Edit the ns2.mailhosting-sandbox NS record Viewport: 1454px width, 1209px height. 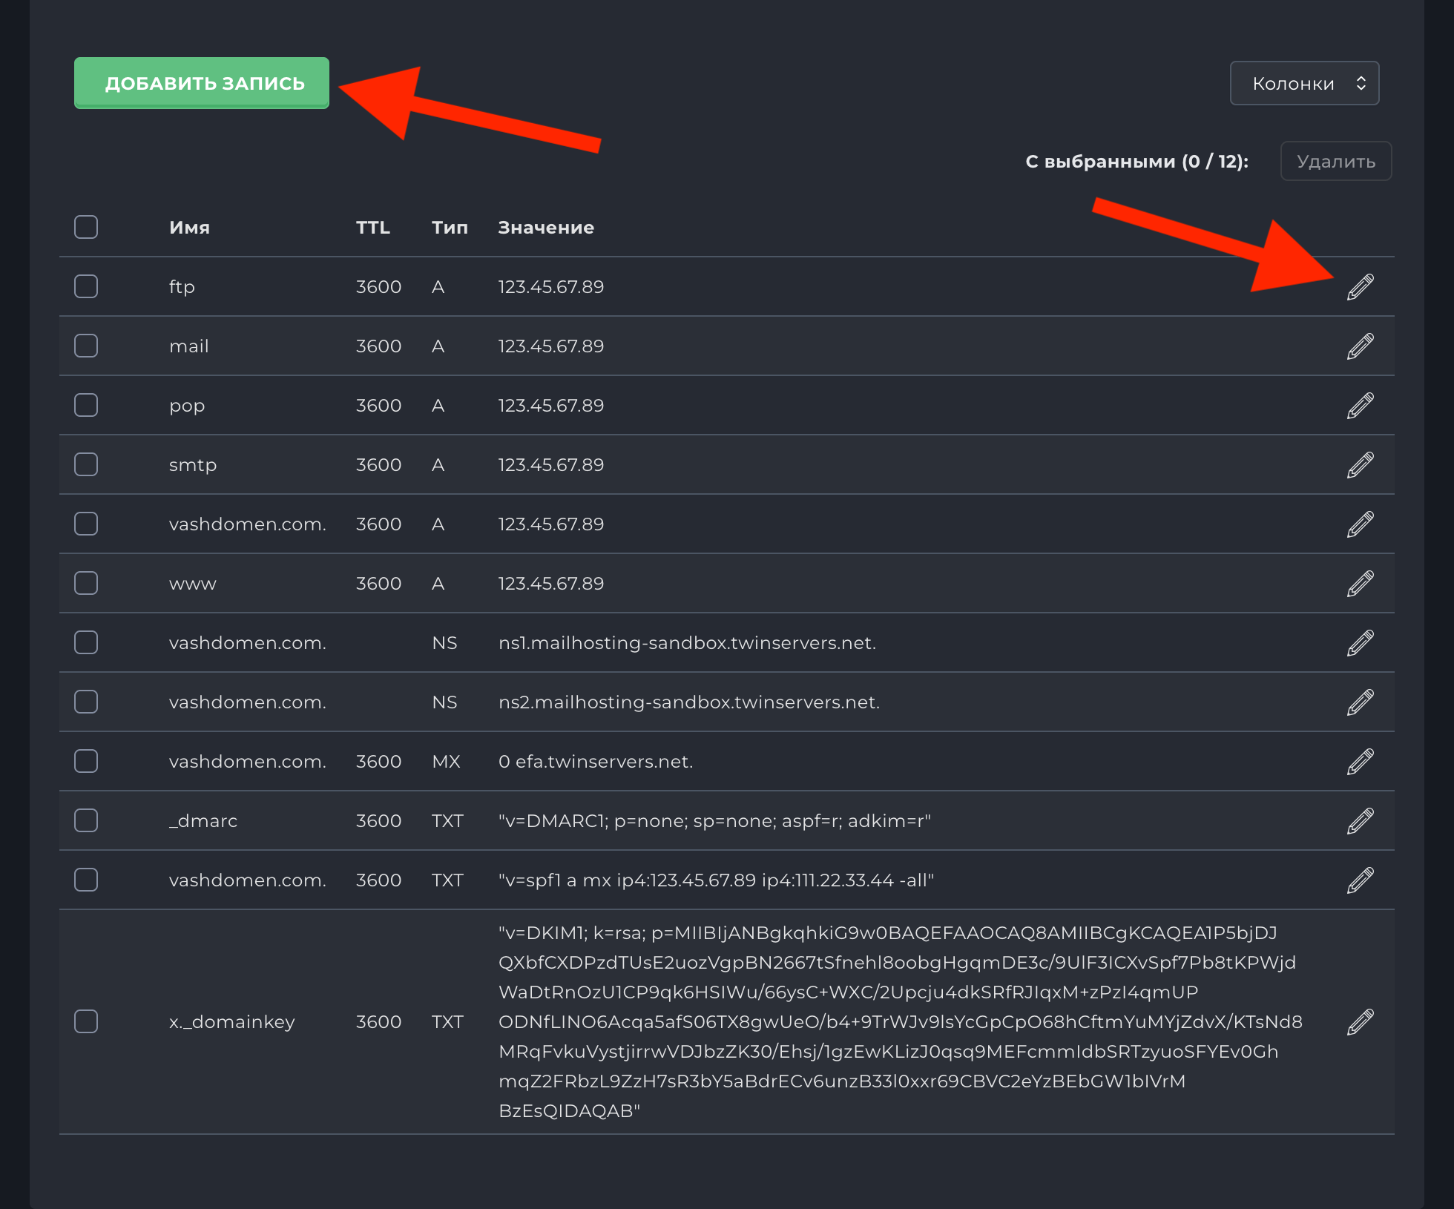point(1361,702)
